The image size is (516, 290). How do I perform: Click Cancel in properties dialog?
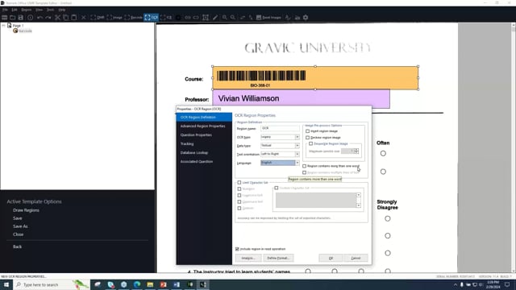[x=356, y=258]
